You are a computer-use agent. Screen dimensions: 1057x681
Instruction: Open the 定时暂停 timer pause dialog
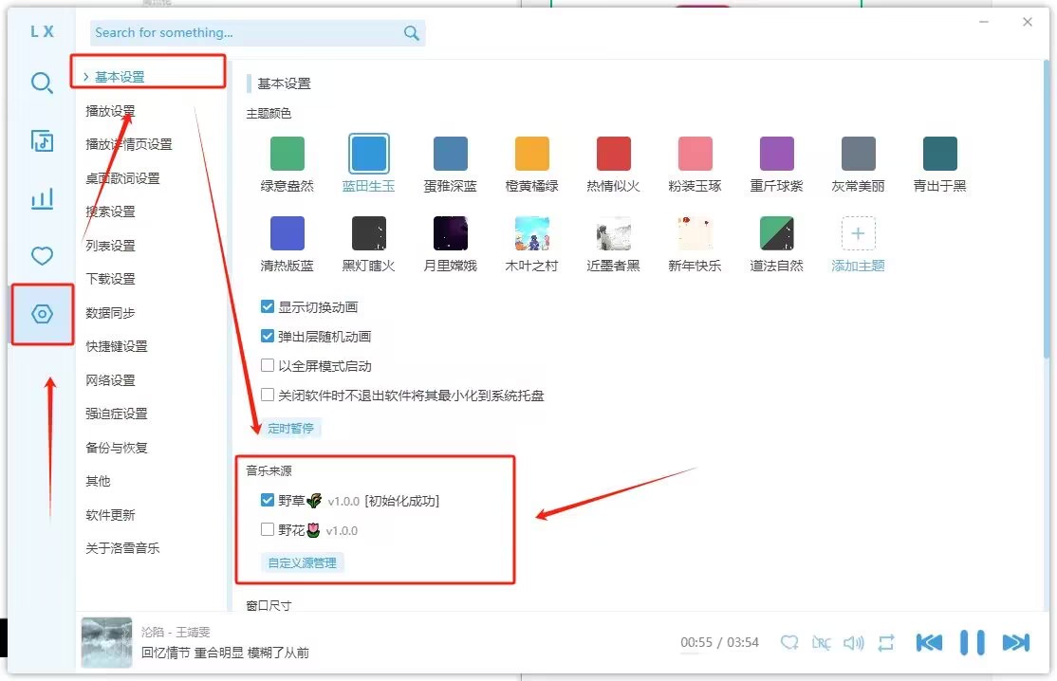click(290, 428)
